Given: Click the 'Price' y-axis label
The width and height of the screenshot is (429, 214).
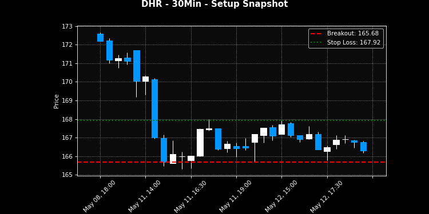Looking at the screenshot, I should click(x=57, y=102).
